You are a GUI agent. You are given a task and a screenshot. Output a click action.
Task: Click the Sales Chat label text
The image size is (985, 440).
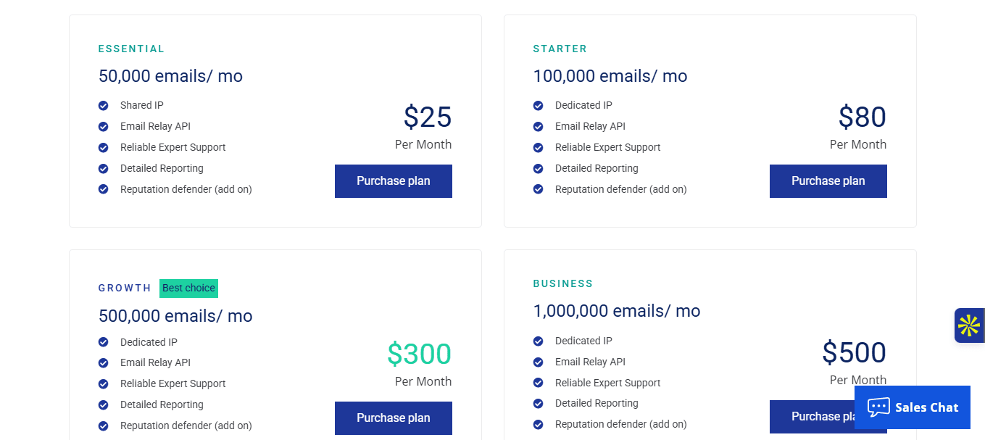coord(926,407)
